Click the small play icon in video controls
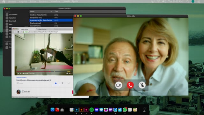This screenshot has height=115, width=204. (x=18, y=73)
